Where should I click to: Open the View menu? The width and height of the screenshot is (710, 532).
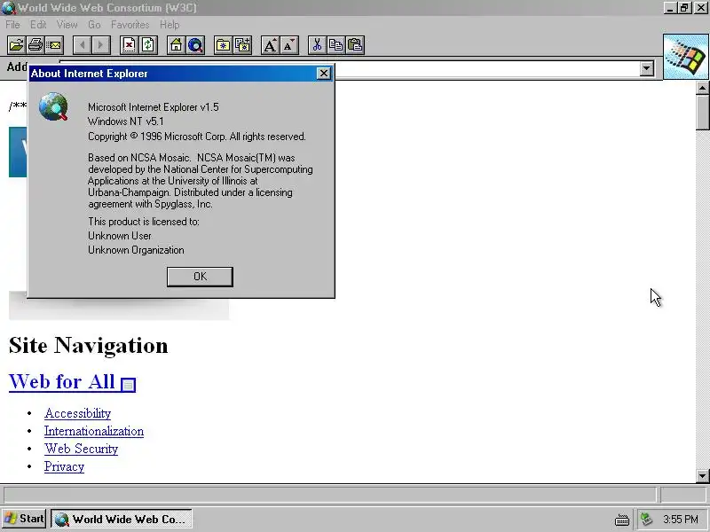click(67, 25)
